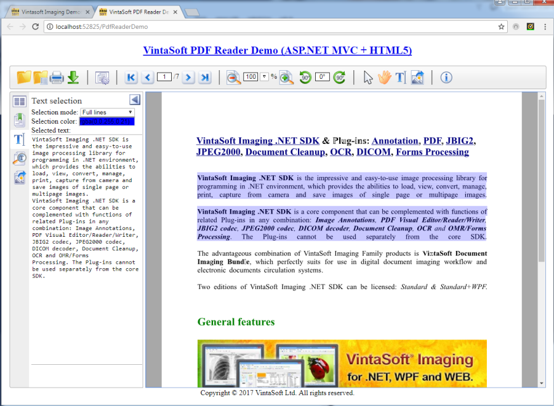Open the Forms Processing link
Image resolution: width=554 pixels, height=406 pixels.
coord(433,152)
